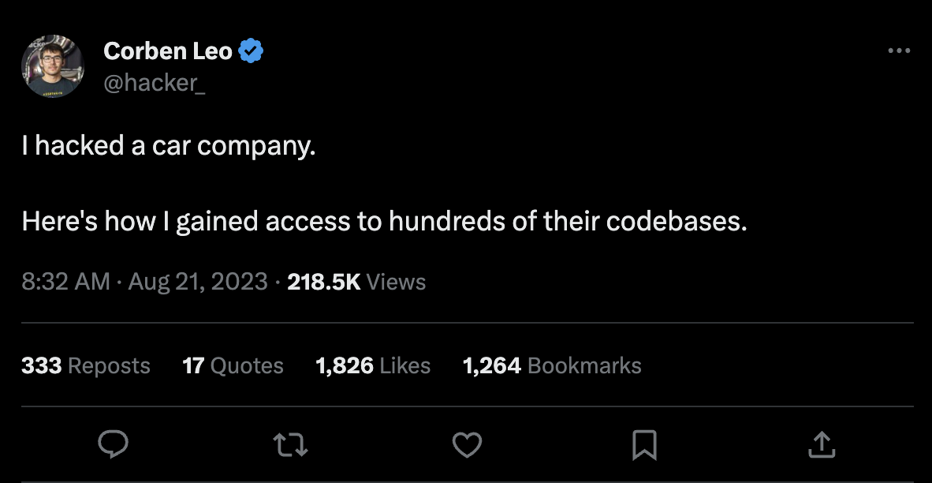This screenshot has width=932, height=483.
Task: View the 333 Reposts list
Action: (x=85, y=365)
